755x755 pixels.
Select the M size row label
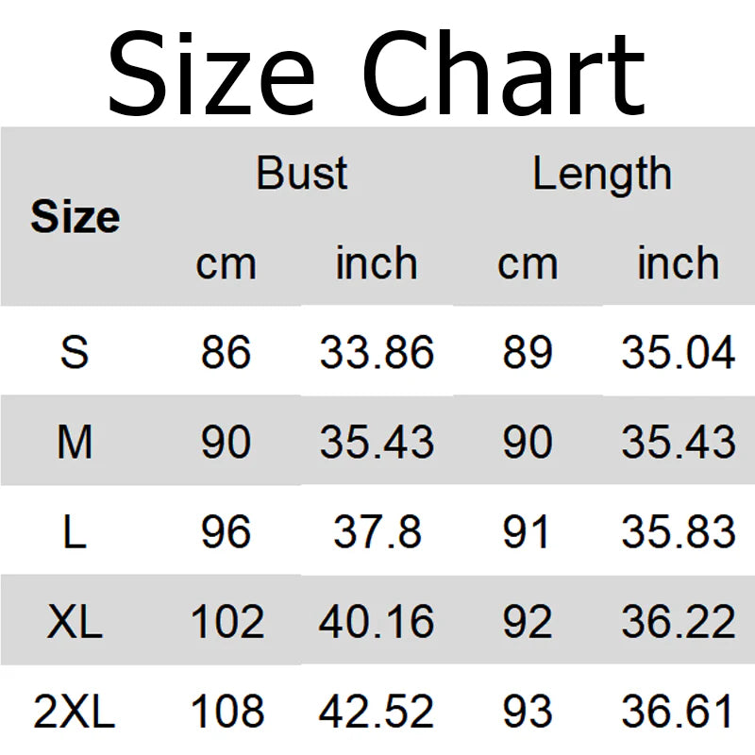[75, 442]
